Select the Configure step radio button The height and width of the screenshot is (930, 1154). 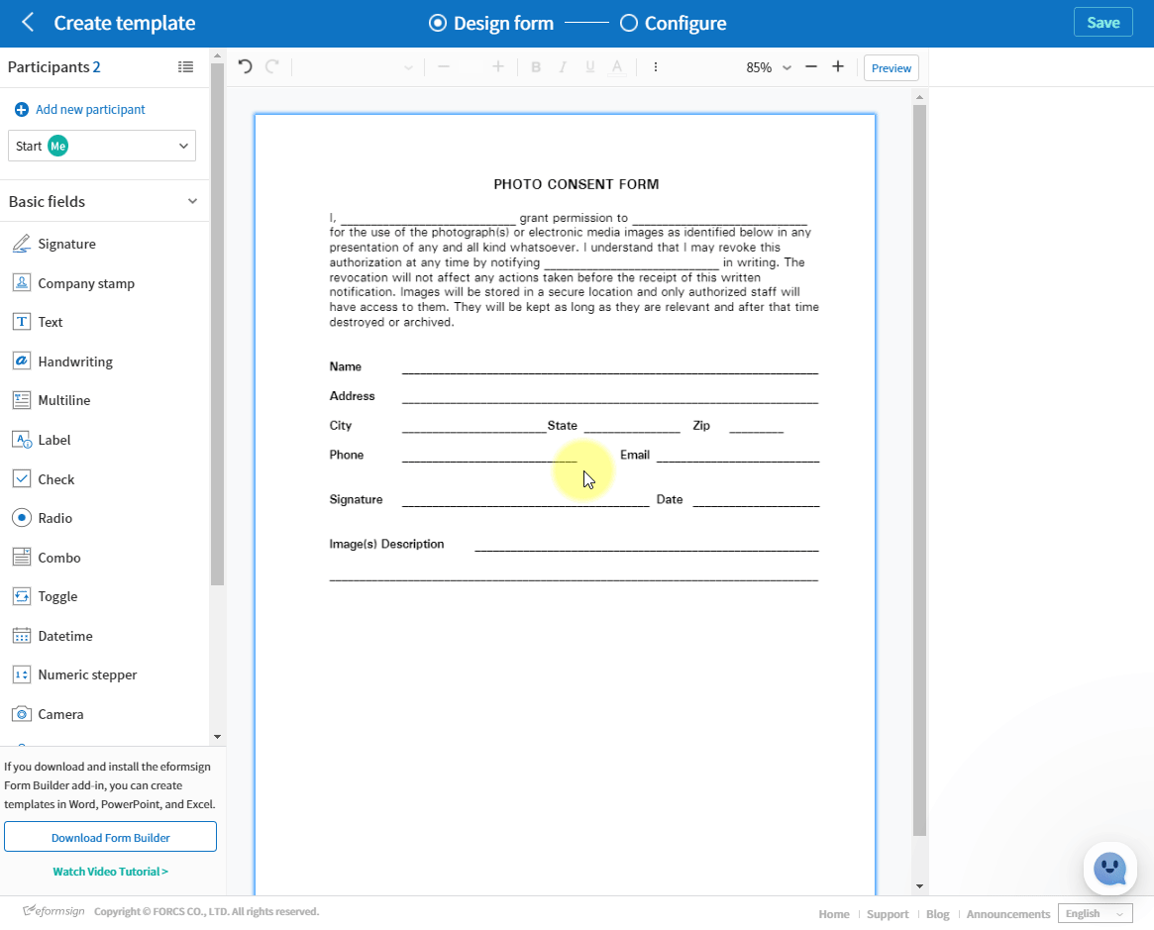click(x=628, y=23)
